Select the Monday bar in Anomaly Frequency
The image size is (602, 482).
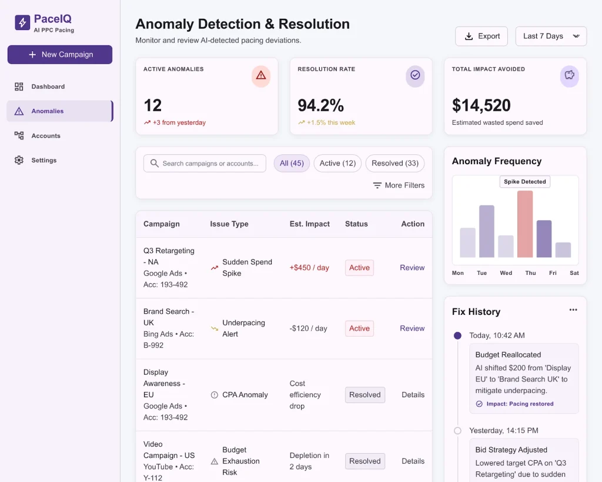point(467,242)
